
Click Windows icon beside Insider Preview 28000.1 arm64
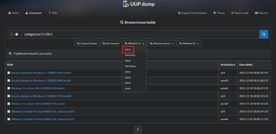(x=9, y=119)
